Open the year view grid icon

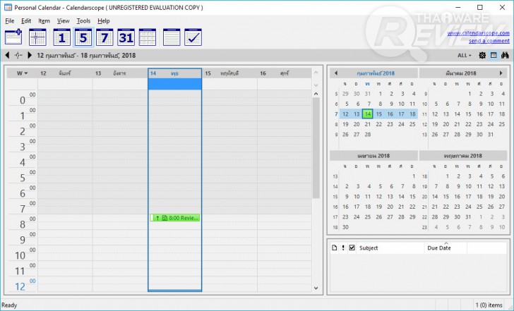pos(148,37)
